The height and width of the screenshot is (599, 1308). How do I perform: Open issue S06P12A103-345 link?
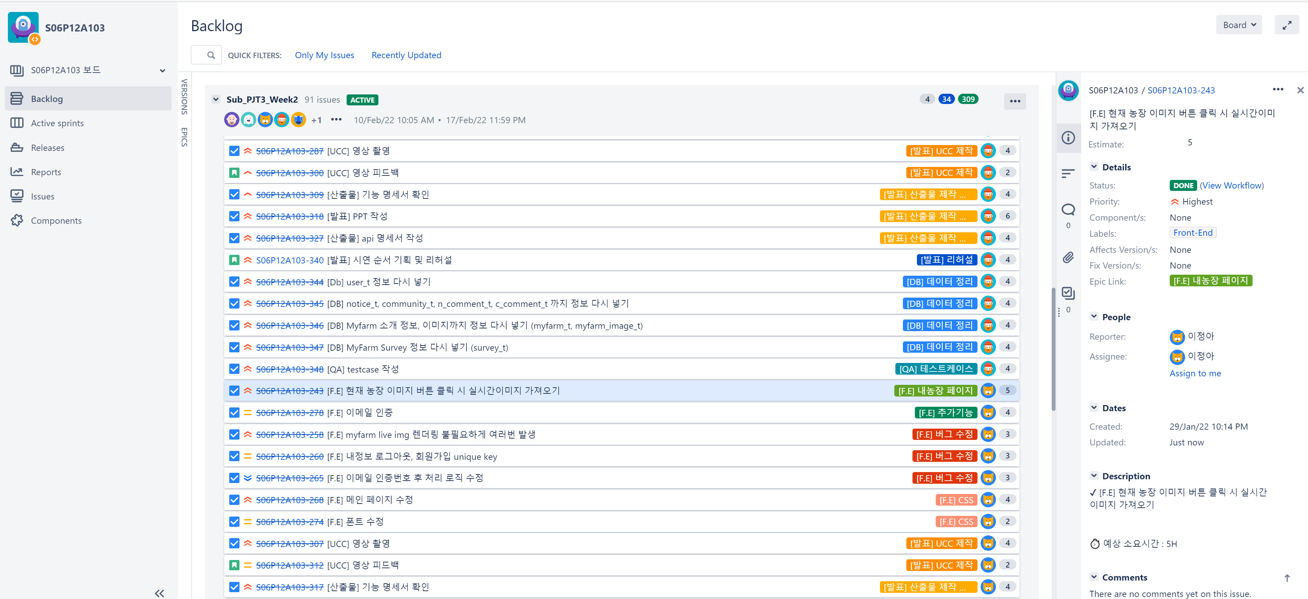pyautogui.click(x=289, y=303)
